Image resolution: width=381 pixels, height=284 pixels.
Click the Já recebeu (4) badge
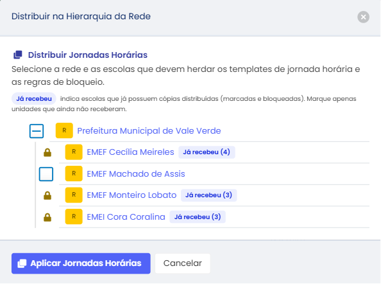coord(207,152)
